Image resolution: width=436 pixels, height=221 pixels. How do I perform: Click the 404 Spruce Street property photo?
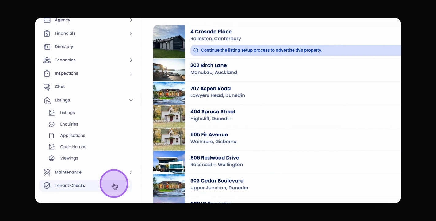click(169, 116)
